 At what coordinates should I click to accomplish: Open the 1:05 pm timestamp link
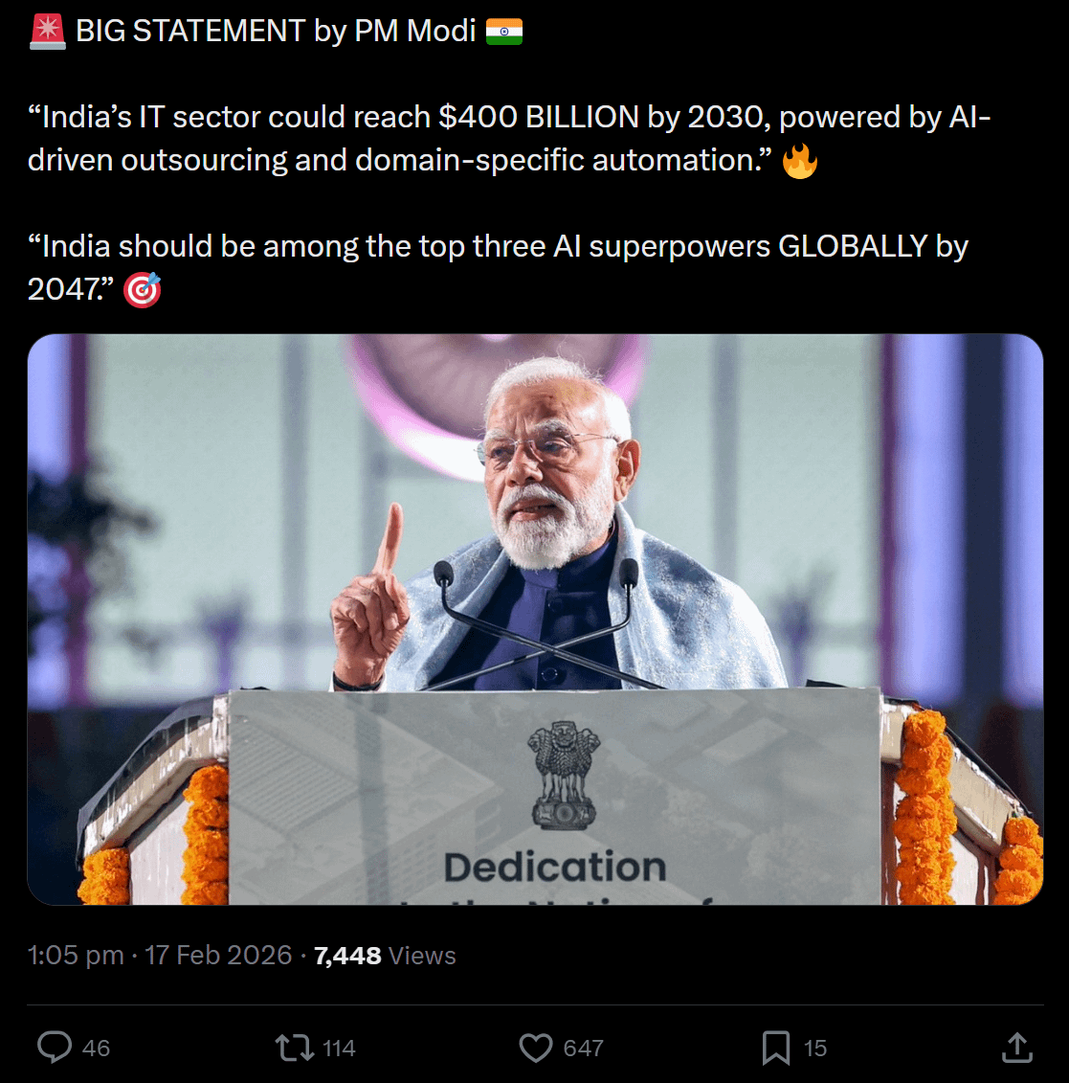76,956
